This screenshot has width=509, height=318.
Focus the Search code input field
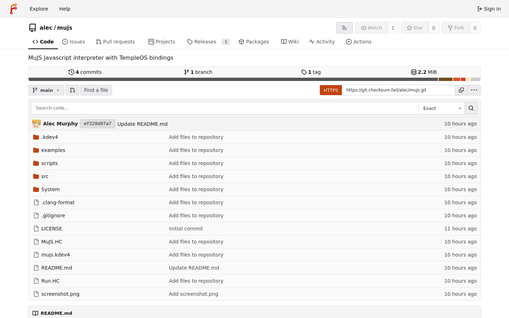(225, 108)
